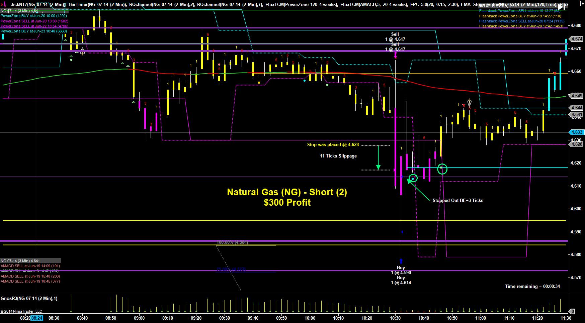
Task: Click the 4.680 price axis label
Action: (576, 25)
